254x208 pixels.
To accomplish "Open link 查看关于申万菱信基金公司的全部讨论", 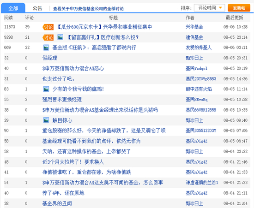I will pos(89,9).
